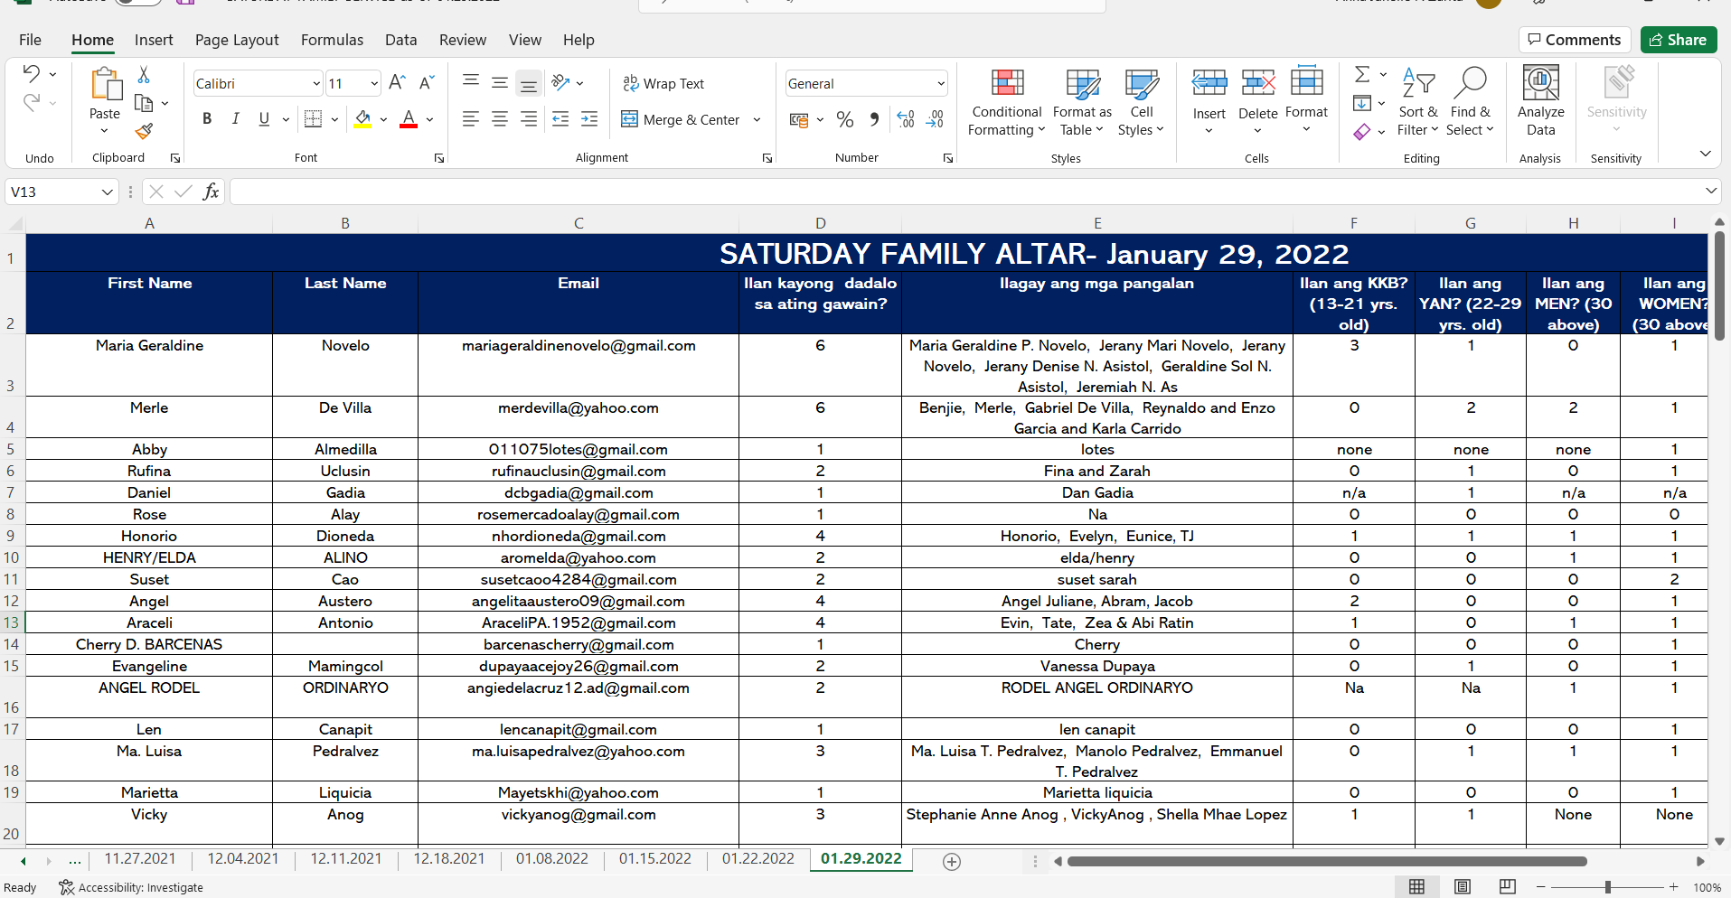Increase font size with larger A
1731x898 pixels.
click(x=397, y=83)
